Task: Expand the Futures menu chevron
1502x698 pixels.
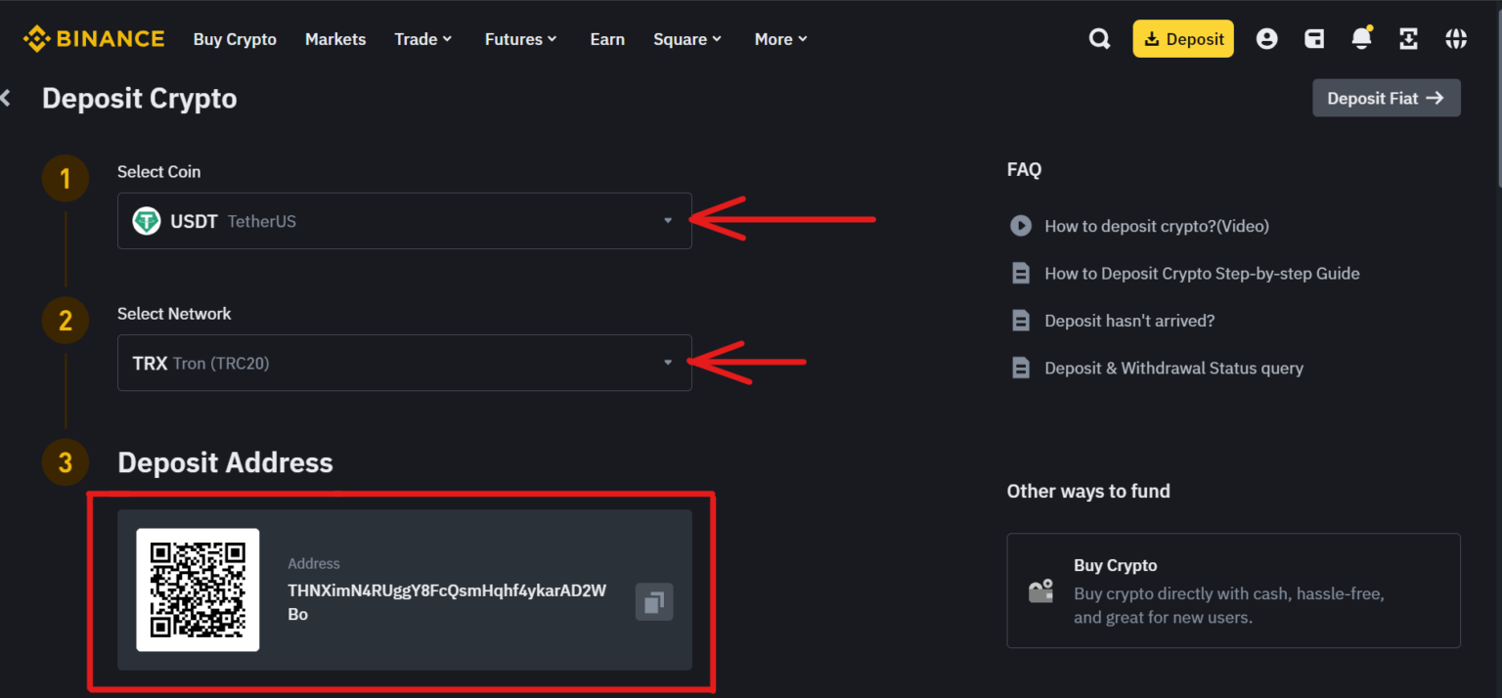Action: point(553,39)
